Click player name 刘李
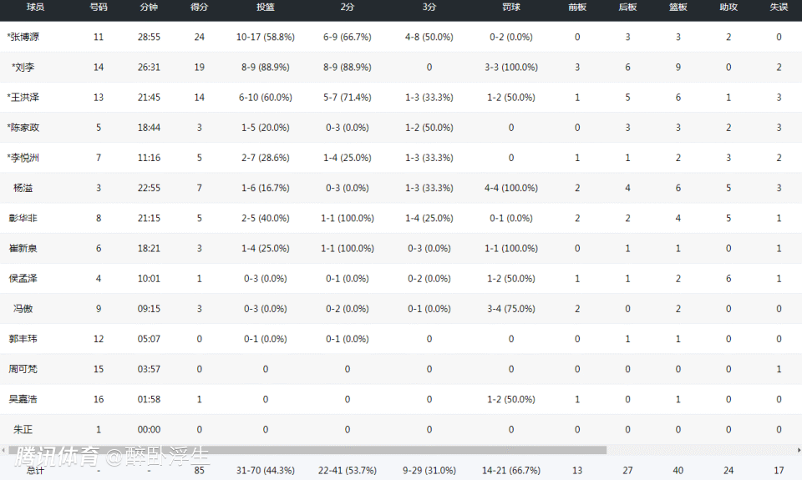The image size is (802, 480). pos(23,67)
